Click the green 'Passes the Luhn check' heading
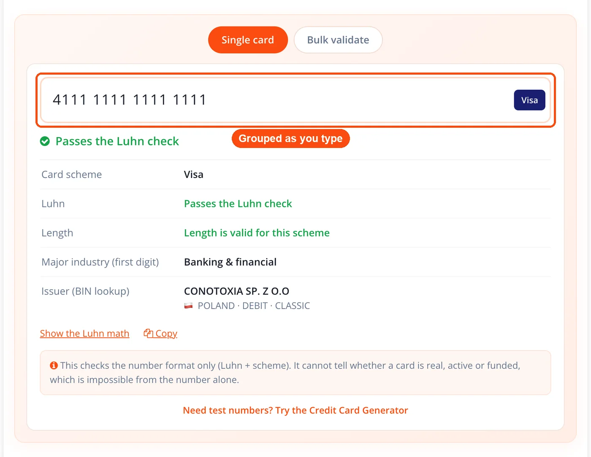The height and width of the screenshot is (457, 591). [117, 141]
